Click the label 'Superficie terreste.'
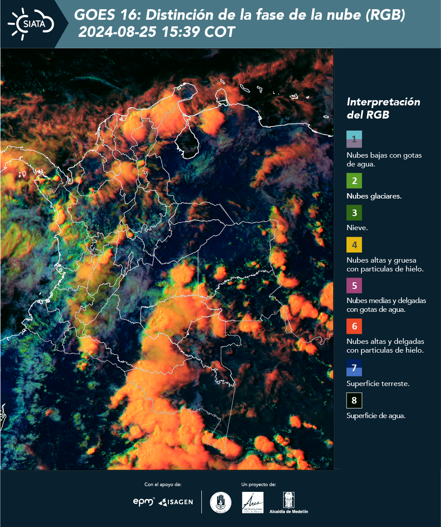The image size is (441, 527). pos(378,384)
